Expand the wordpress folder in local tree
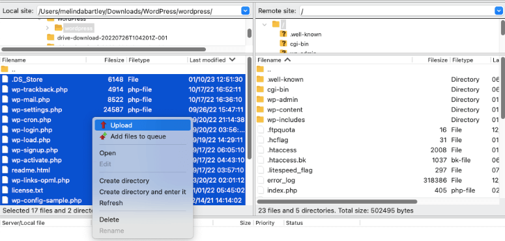The width and height of the screenshot is (505, 241). click(x=48, y=28)
